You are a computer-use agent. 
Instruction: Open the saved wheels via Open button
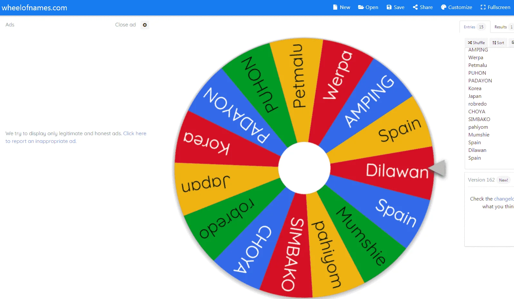[x=368, y=7]
